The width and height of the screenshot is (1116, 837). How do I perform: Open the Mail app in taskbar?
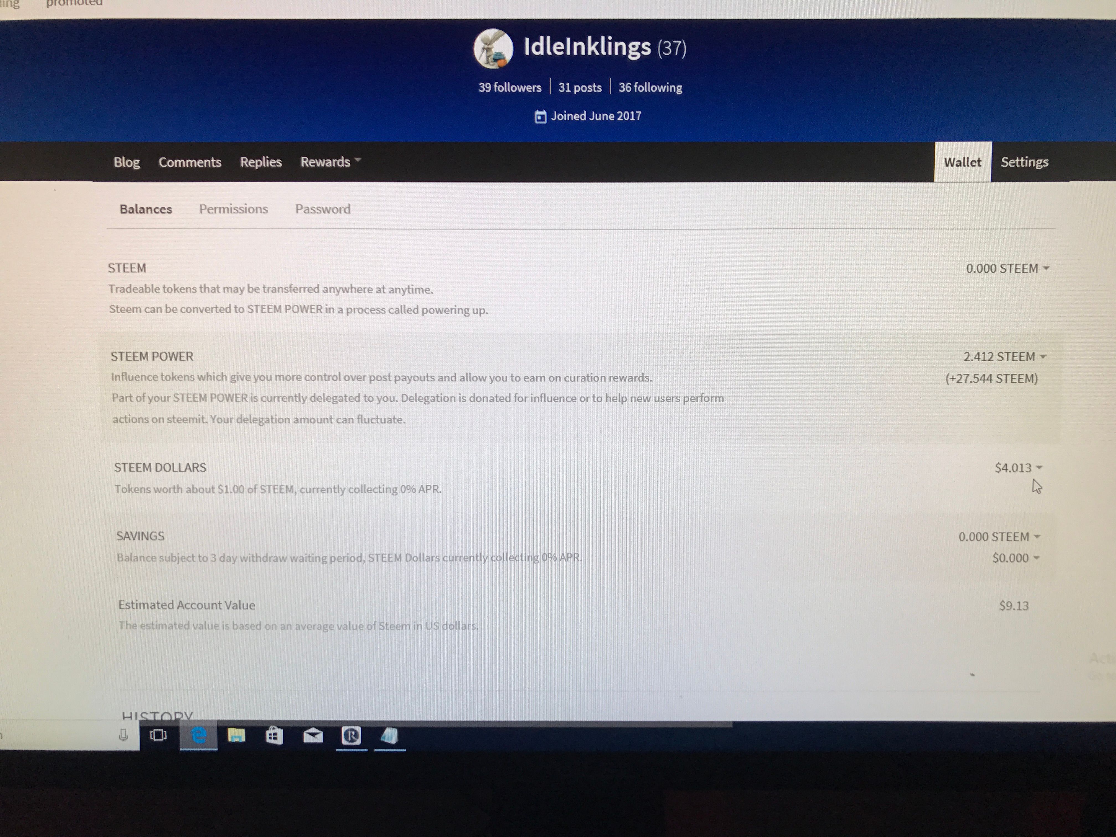coord(313,736)
